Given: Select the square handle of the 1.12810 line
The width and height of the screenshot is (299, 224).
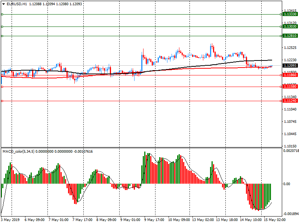Looking at the screenshot, I should click(x=2, y=36).
